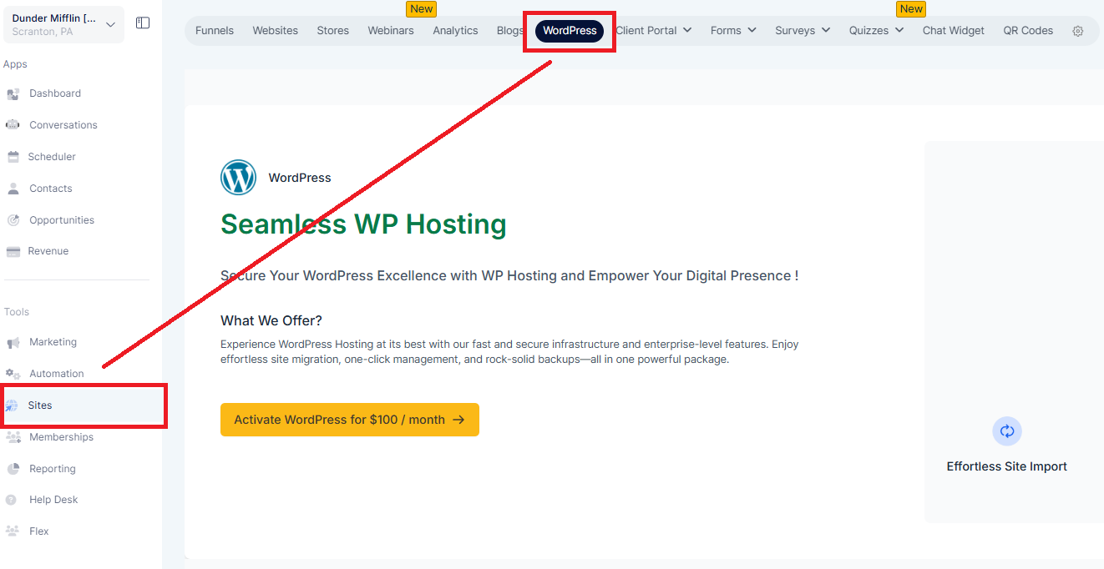Select the WordPress tab

click(570, 31)
